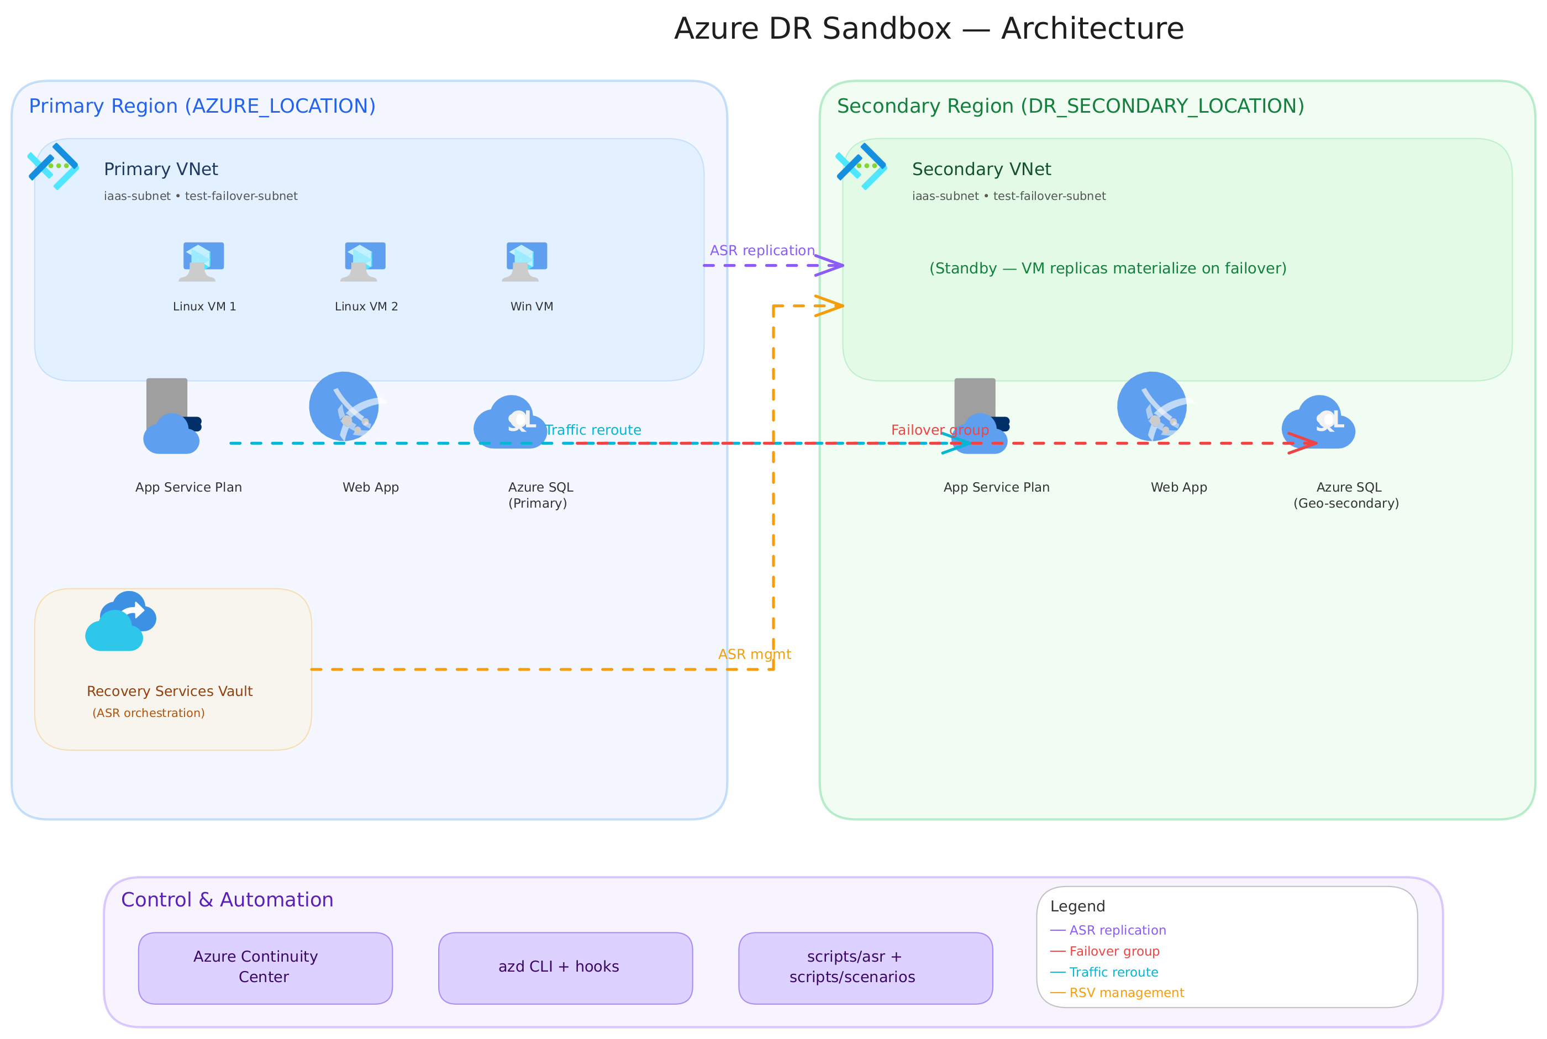Click the scripts/asr + scripts/scenarios box
Screen dimensions: 1547x1039
point(866,968)
